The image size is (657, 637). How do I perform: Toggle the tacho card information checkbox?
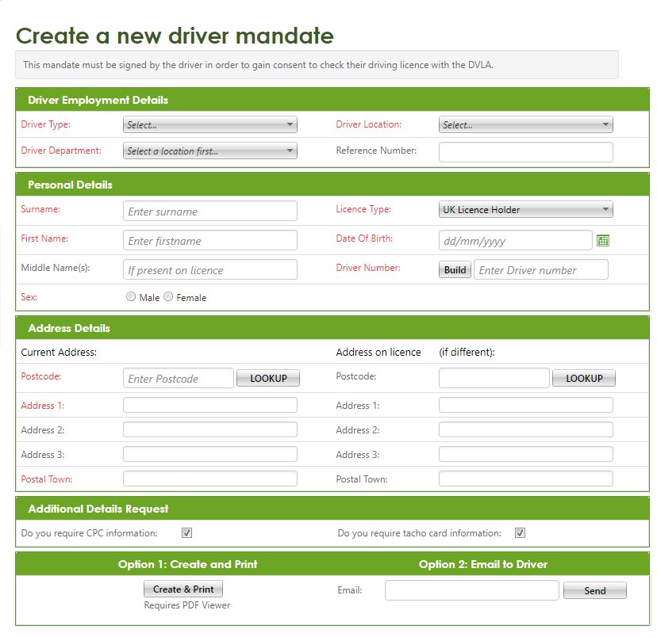[521, 533]
